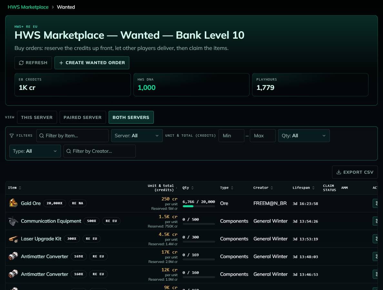Click the 17K cr unit price
Screen dimensions: 383x290
click(x=169, y=252)
